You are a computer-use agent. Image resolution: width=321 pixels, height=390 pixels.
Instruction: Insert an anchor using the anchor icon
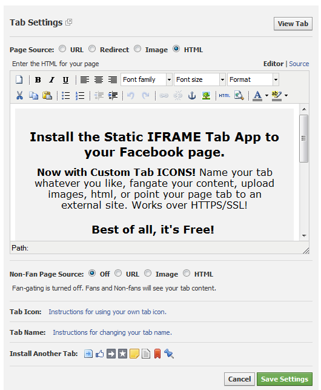[192, 95]
